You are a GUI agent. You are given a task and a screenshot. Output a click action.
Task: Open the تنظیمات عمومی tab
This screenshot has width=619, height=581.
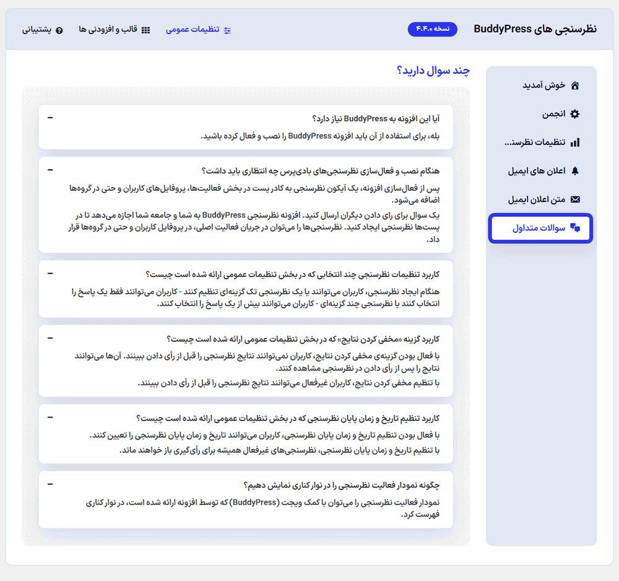pos(198,30)
